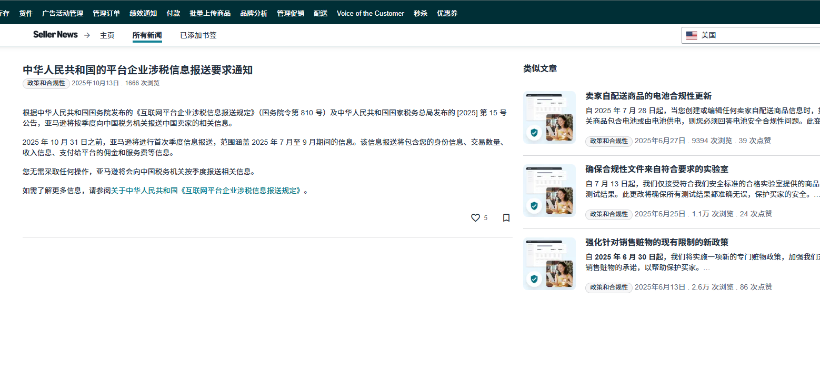The height and width of the screenshot is (388, 820).
Task: Click the 政策和合规性 tag under main title
Action: [46, 83]
